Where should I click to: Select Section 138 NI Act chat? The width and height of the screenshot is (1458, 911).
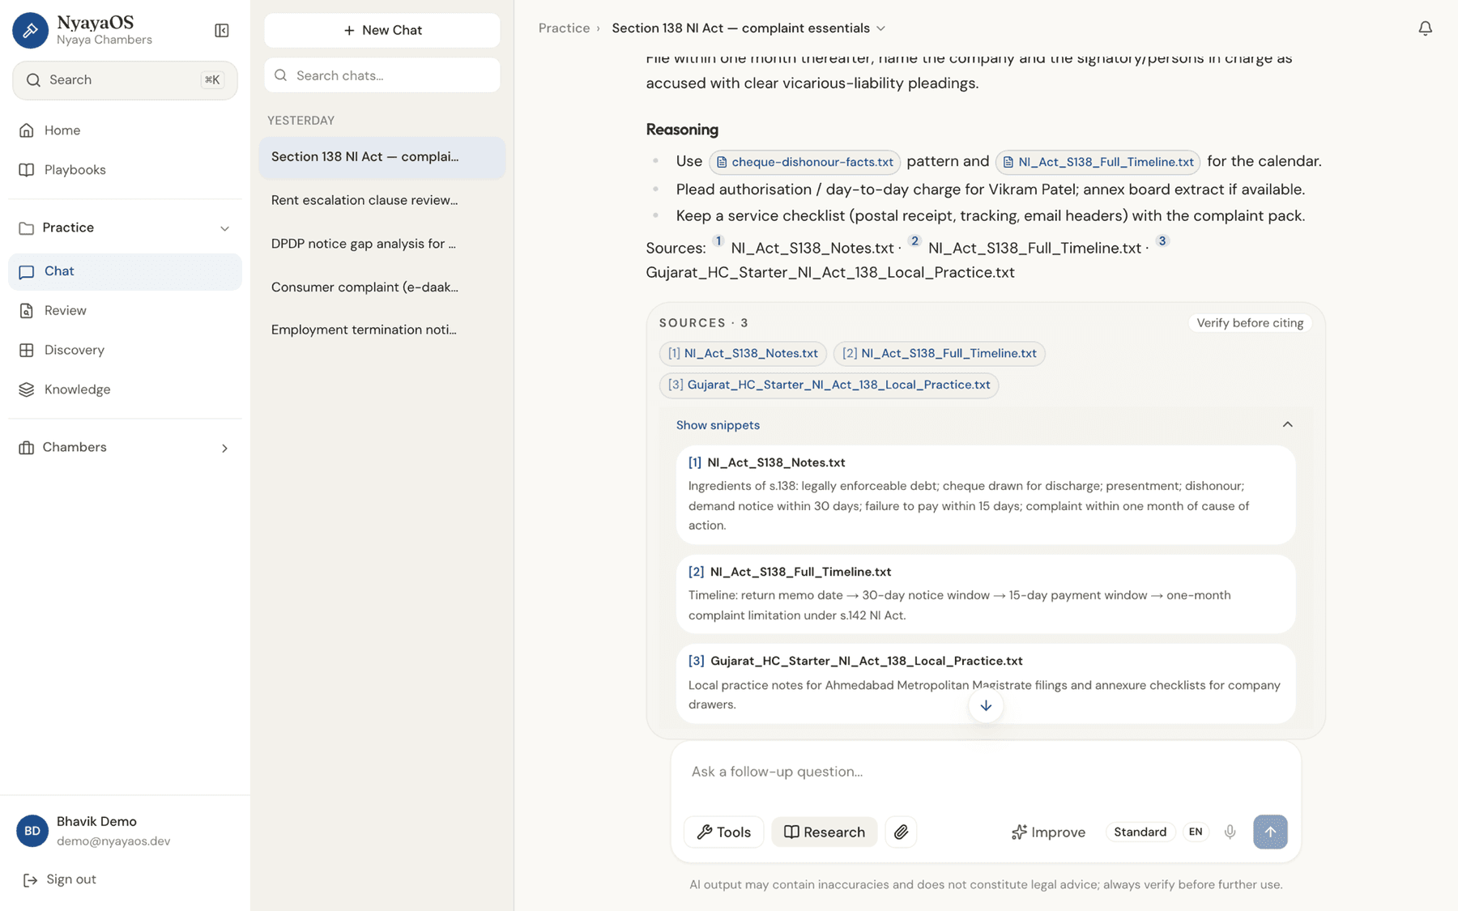click(x=382, y=157)
